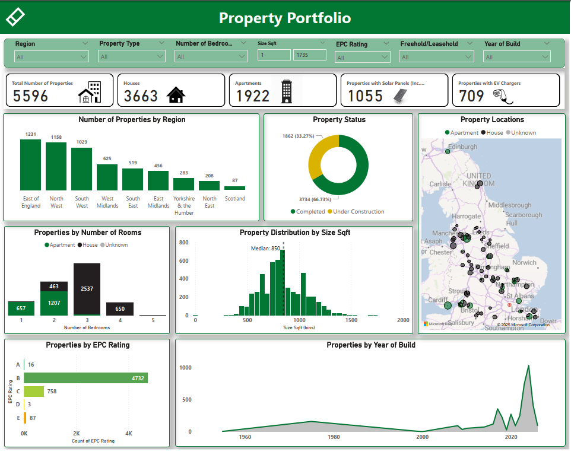571x455 pixels.
Task: Click the peak of Year of Build chart
Action: tap(528, 366)
